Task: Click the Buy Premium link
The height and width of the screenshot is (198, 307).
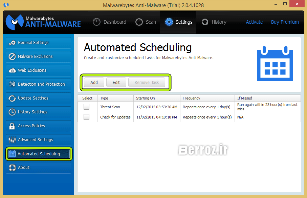Action: pyautogui.click(x=285, y=22)
